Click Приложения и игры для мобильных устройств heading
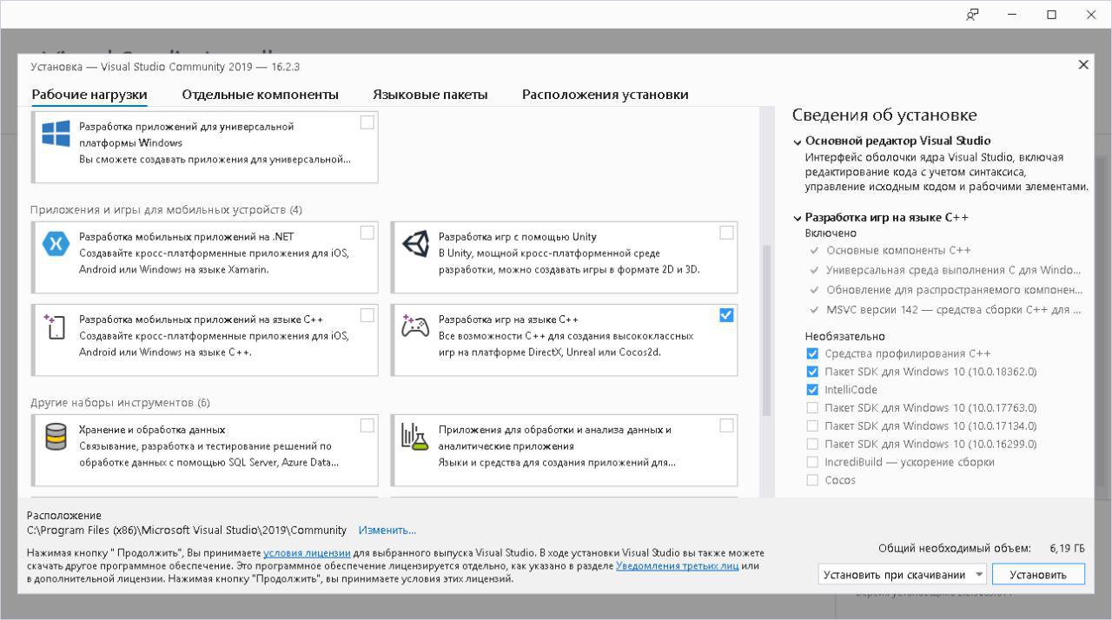Viewport: 1112px width, 620px height. click(166, 210)
